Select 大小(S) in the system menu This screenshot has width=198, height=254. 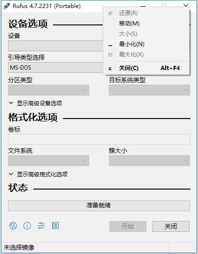tap(146, 34)
